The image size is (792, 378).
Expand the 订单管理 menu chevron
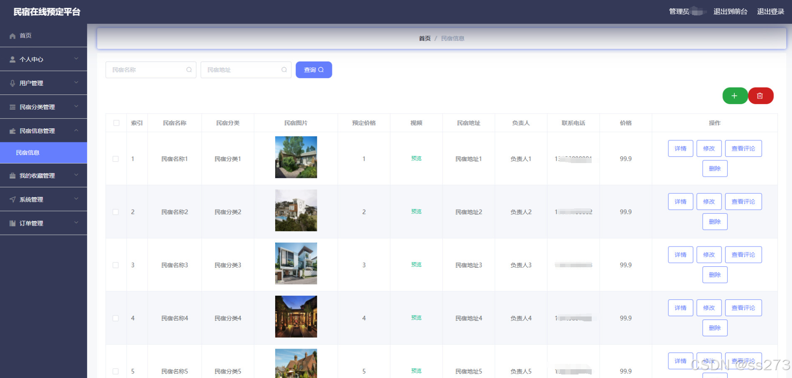pyautogui.click(x=76, y=223)
